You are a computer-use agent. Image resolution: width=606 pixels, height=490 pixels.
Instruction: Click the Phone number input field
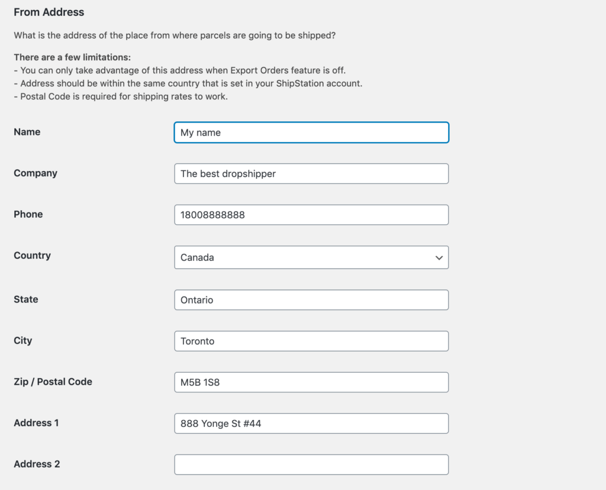point(311,215)
